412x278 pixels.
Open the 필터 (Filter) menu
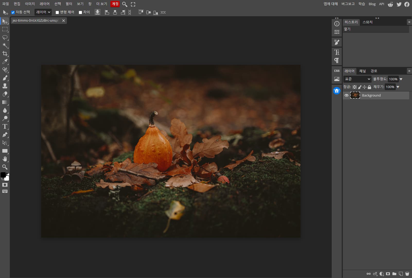coord(69,4)
